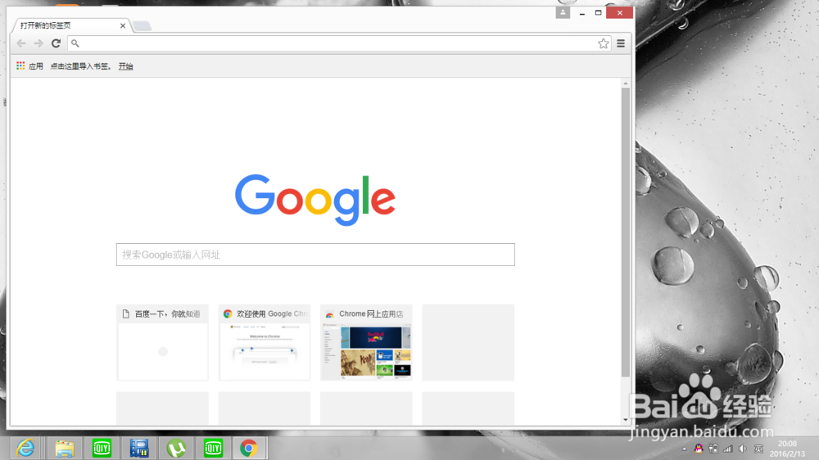Image resolution: width=819 pixels, height=460 pixels.
Task: Open a new tab with the new-tab button
Action: 142,25
